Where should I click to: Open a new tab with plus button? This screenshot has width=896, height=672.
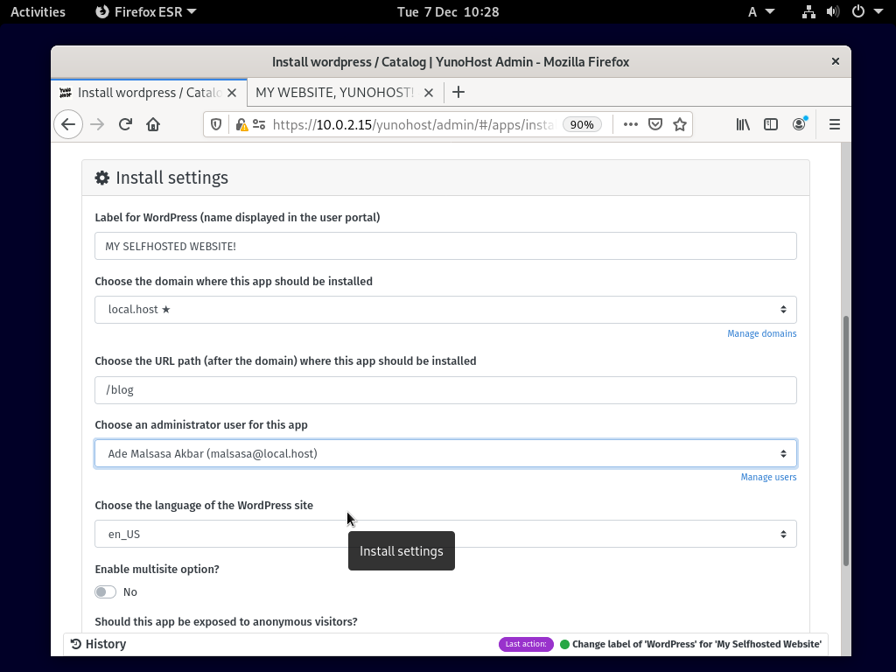458,92
